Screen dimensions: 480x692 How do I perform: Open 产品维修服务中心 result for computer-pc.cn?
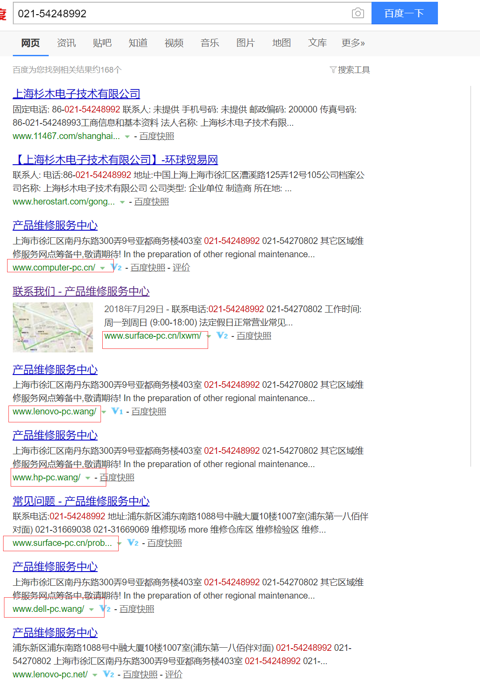[55, 225]
